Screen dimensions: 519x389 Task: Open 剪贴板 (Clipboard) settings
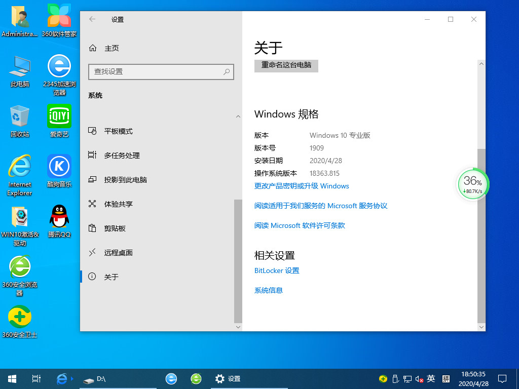(x=116, y=228)
